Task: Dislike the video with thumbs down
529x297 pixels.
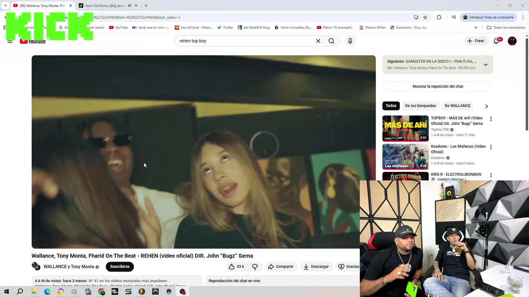Action: [255, 266]
